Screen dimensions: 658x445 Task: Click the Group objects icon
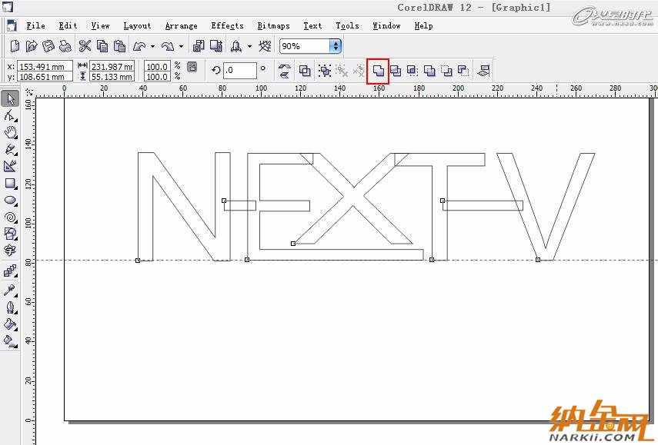tap(325, 71)
